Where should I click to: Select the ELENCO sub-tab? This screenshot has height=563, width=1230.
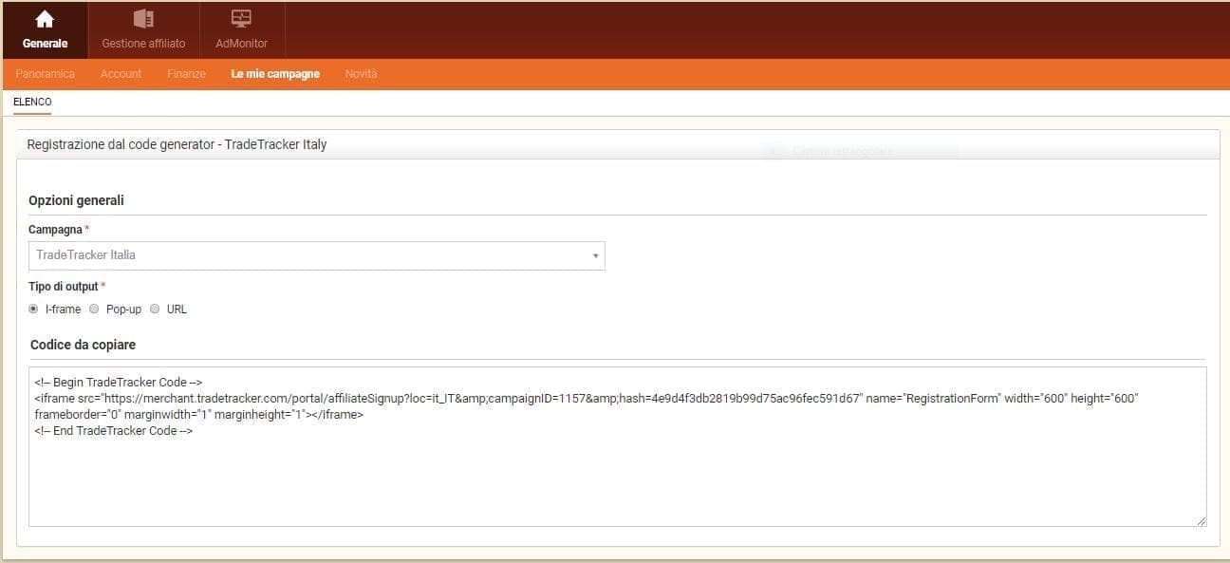[x=32, y=102]
